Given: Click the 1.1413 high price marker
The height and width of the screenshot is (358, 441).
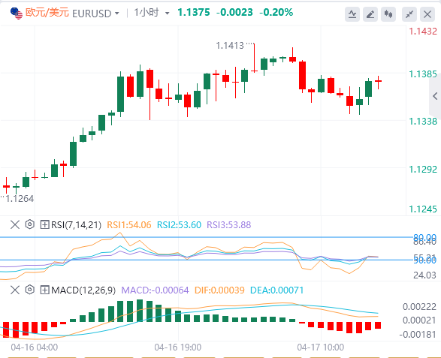Looking at the screenshot, I should pos(230,45).
